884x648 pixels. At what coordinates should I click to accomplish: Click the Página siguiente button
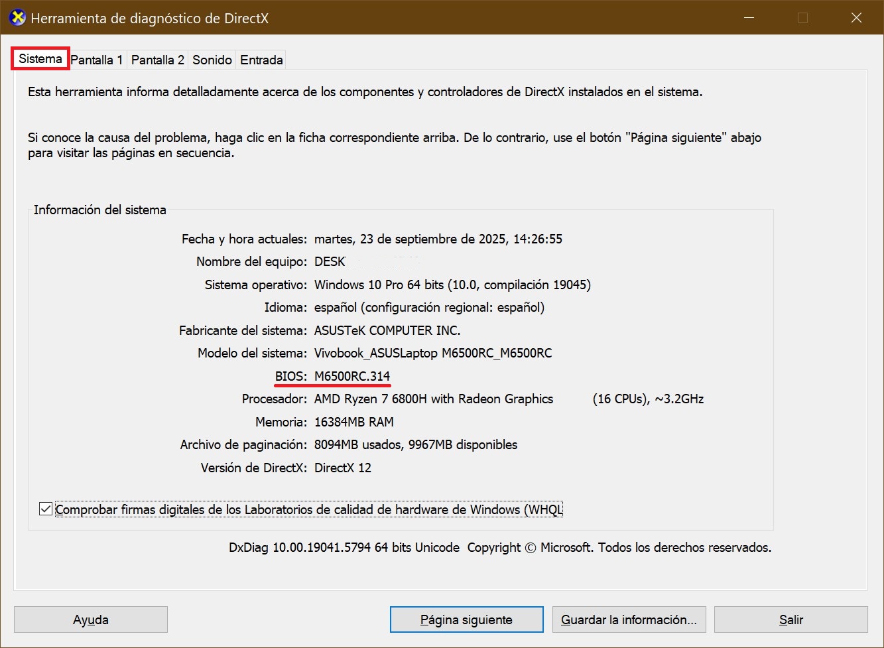click(466, 619)
